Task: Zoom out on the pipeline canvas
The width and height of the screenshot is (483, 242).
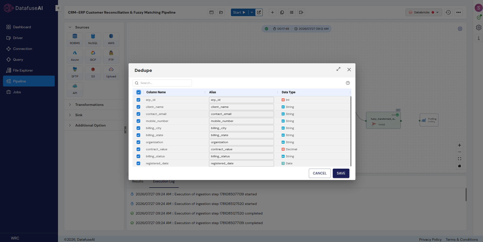Action: point(460,152)
